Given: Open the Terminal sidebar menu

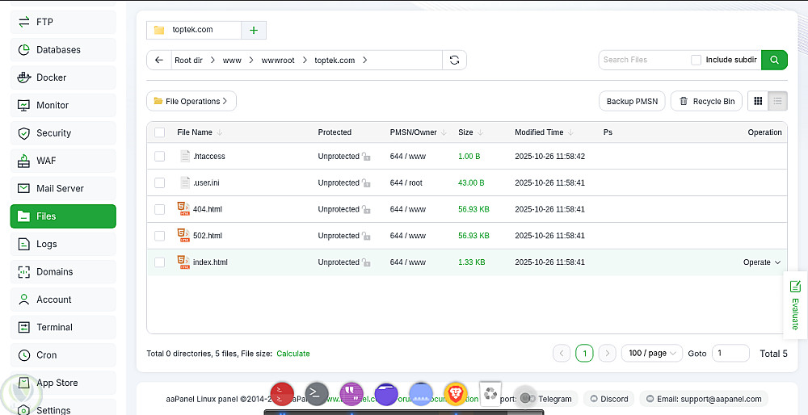Looking at the screenshot, I should click(63, 327).
